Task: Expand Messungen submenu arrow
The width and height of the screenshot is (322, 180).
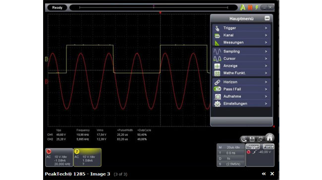Action: click(266, 42)
